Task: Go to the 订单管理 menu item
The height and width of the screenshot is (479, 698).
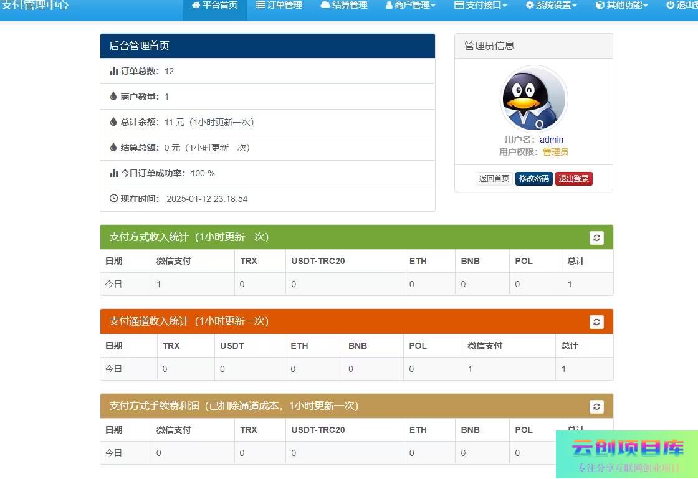Action: coord(279,6)
